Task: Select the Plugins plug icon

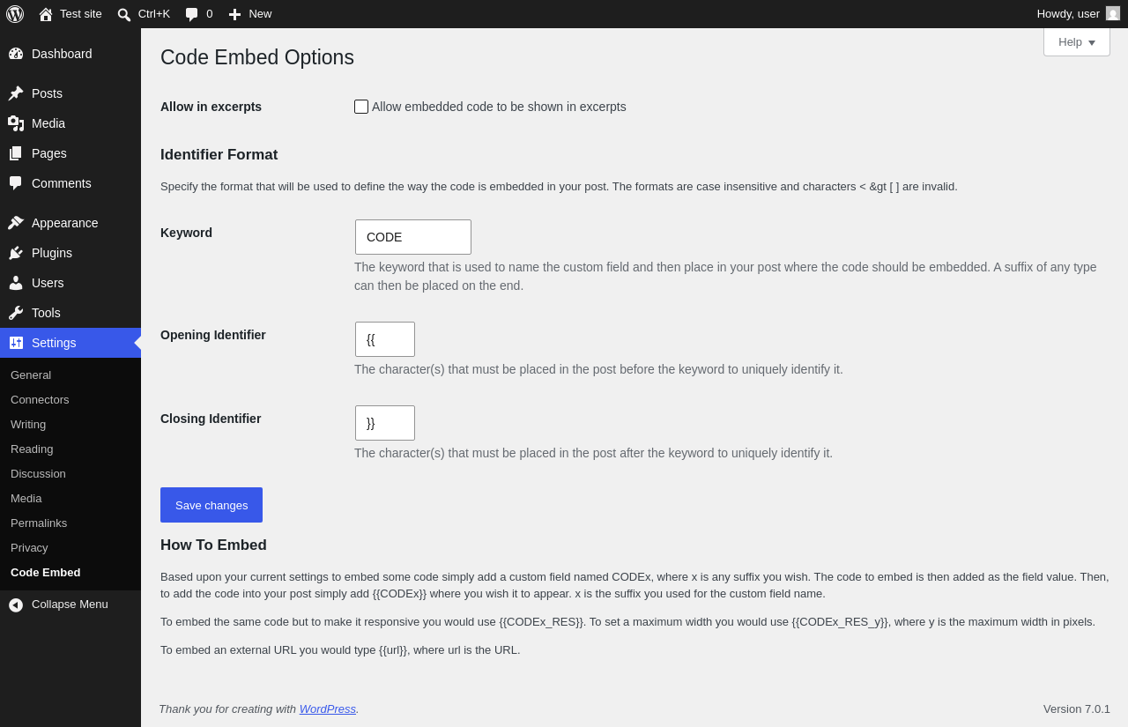Action: (x=16, y=253)
